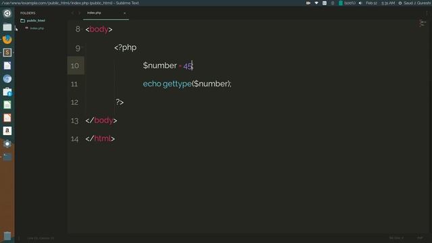432x243 pixels.
Task: Open the status bar side panel switcher icon
Action: coord(19,238)
